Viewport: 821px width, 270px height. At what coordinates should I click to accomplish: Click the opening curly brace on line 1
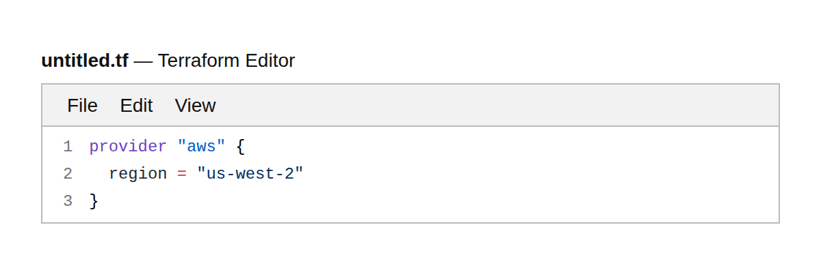coord(240,147)
